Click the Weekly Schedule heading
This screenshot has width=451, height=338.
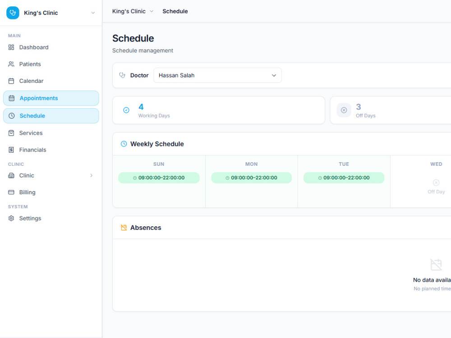click(x=157, y=144)
